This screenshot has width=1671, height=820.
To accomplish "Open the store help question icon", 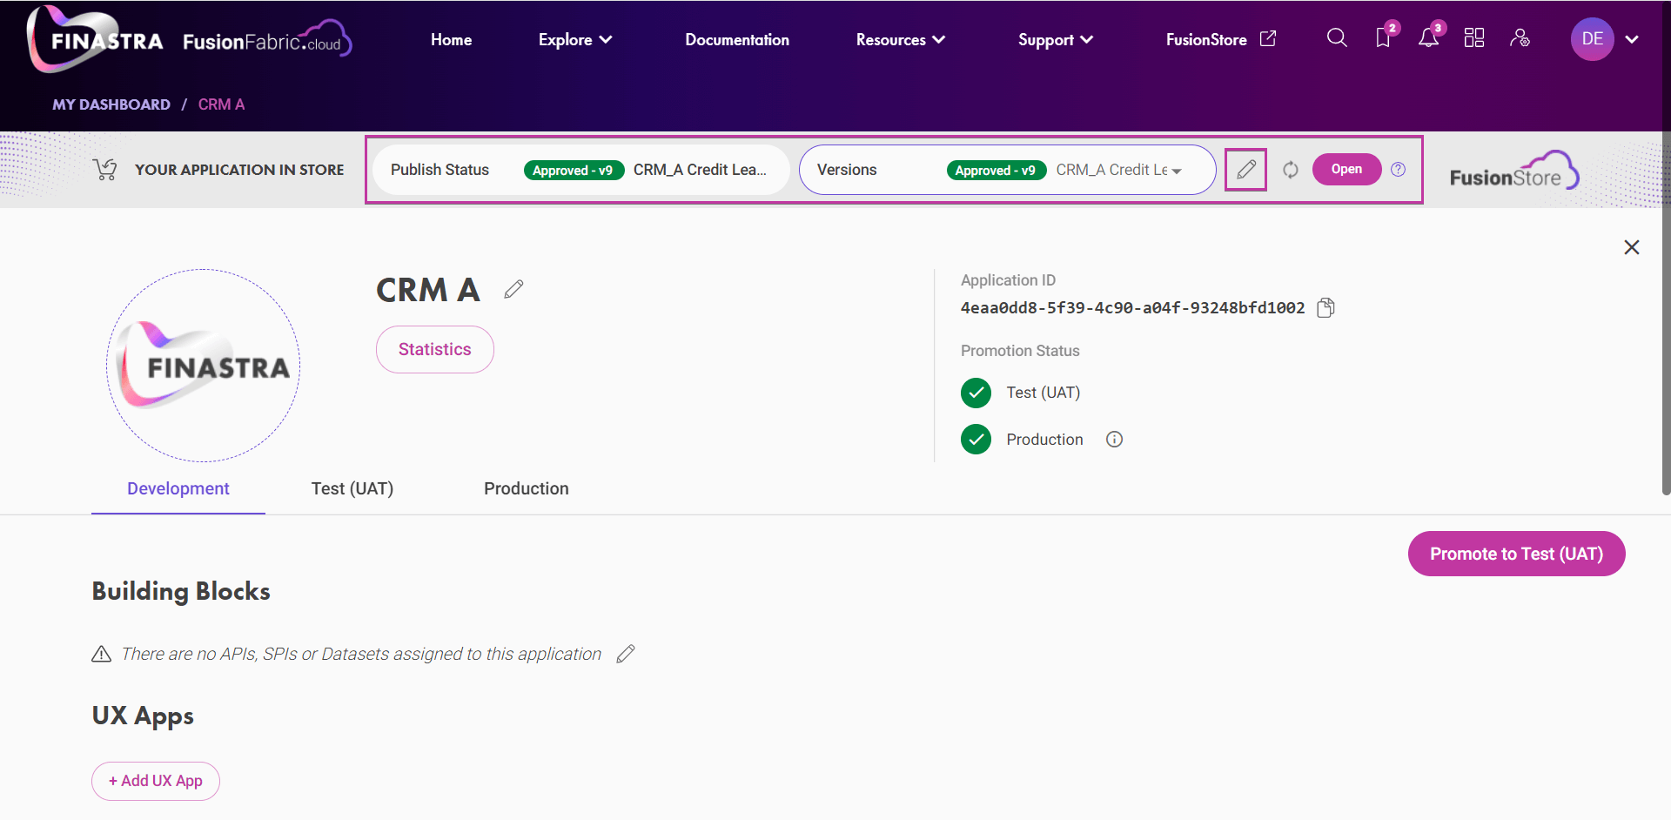I will 1398,170.
